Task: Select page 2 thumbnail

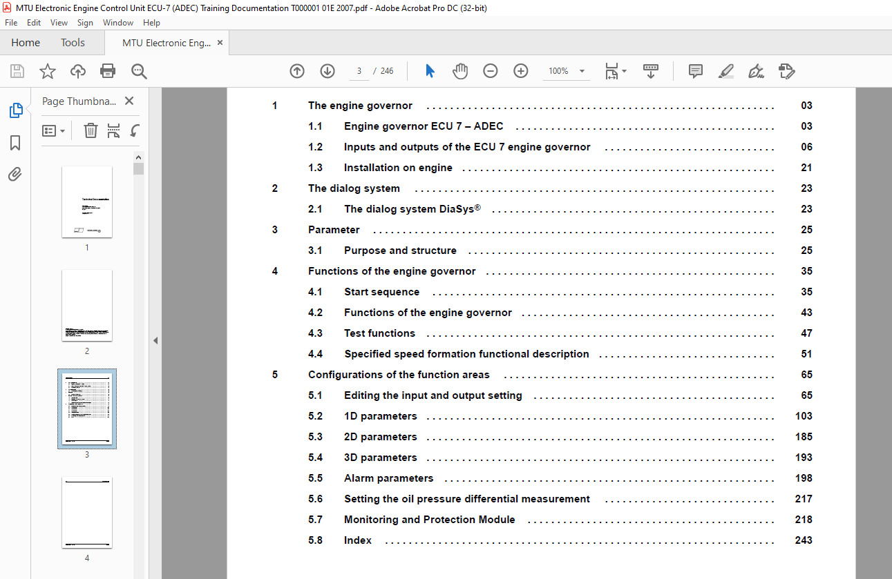Action: (x=87, y=305)
